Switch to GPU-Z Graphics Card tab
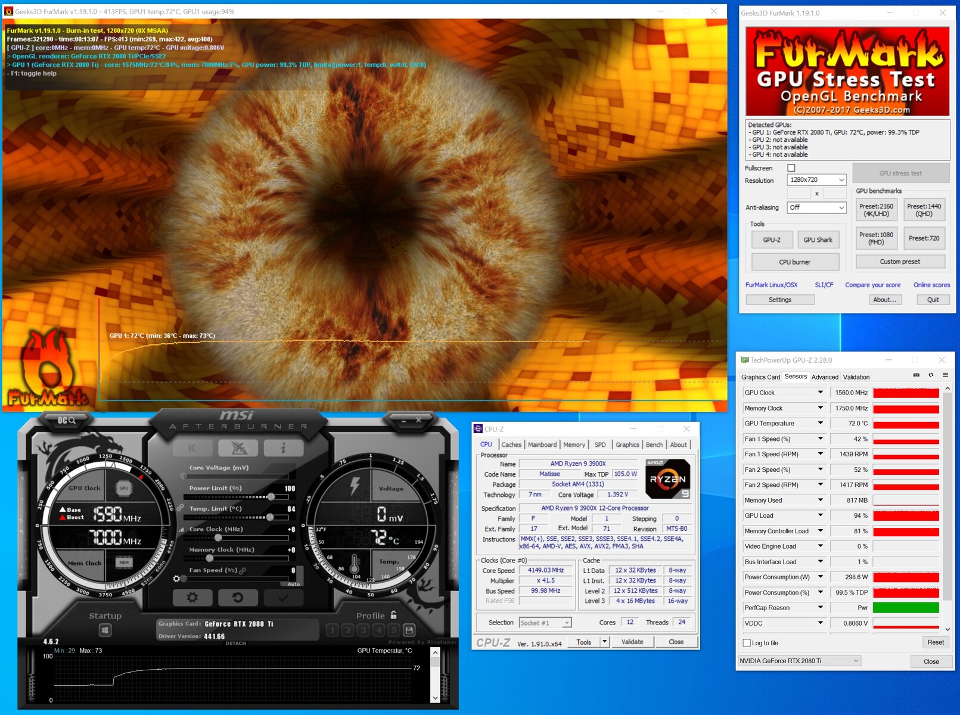 pyautogui.click(x=760, y=377)
